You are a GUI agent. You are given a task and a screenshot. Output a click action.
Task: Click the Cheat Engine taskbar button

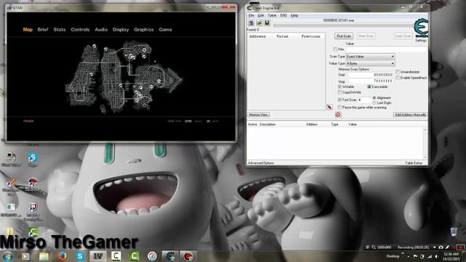coord(170,256)
